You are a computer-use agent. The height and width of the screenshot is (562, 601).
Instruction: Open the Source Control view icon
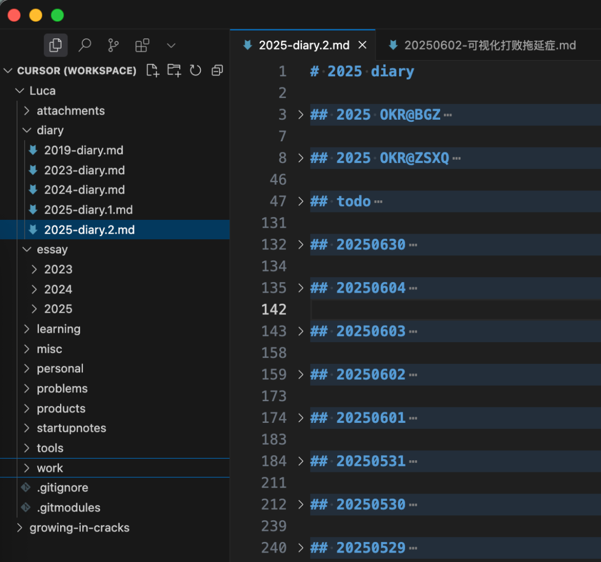[x=114, y=45]
